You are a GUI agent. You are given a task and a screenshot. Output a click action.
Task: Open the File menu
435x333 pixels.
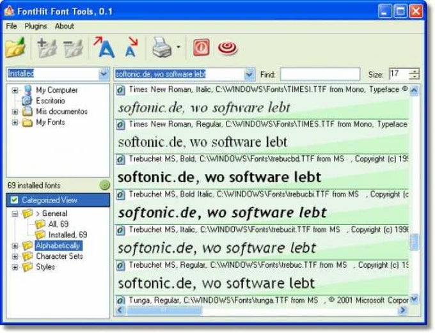pos(12,26)
